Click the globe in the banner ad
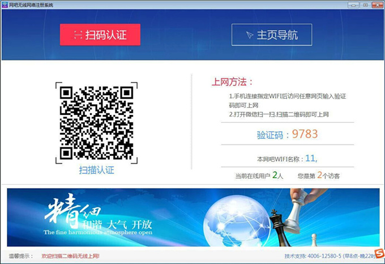 [x=237, y=220]
